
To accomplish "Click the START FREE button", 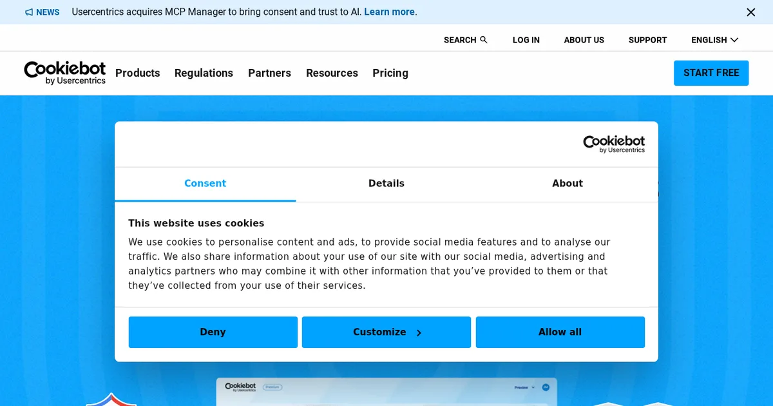I will [x=711, y=73].
